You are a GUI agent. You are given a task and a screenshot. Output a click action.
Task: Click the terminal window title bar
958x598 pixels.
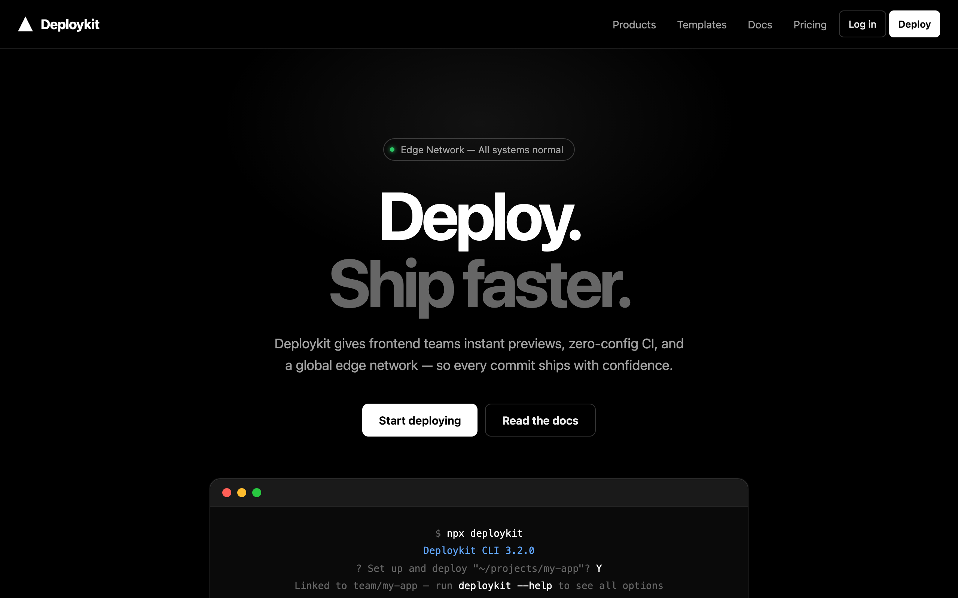point(479,493)
